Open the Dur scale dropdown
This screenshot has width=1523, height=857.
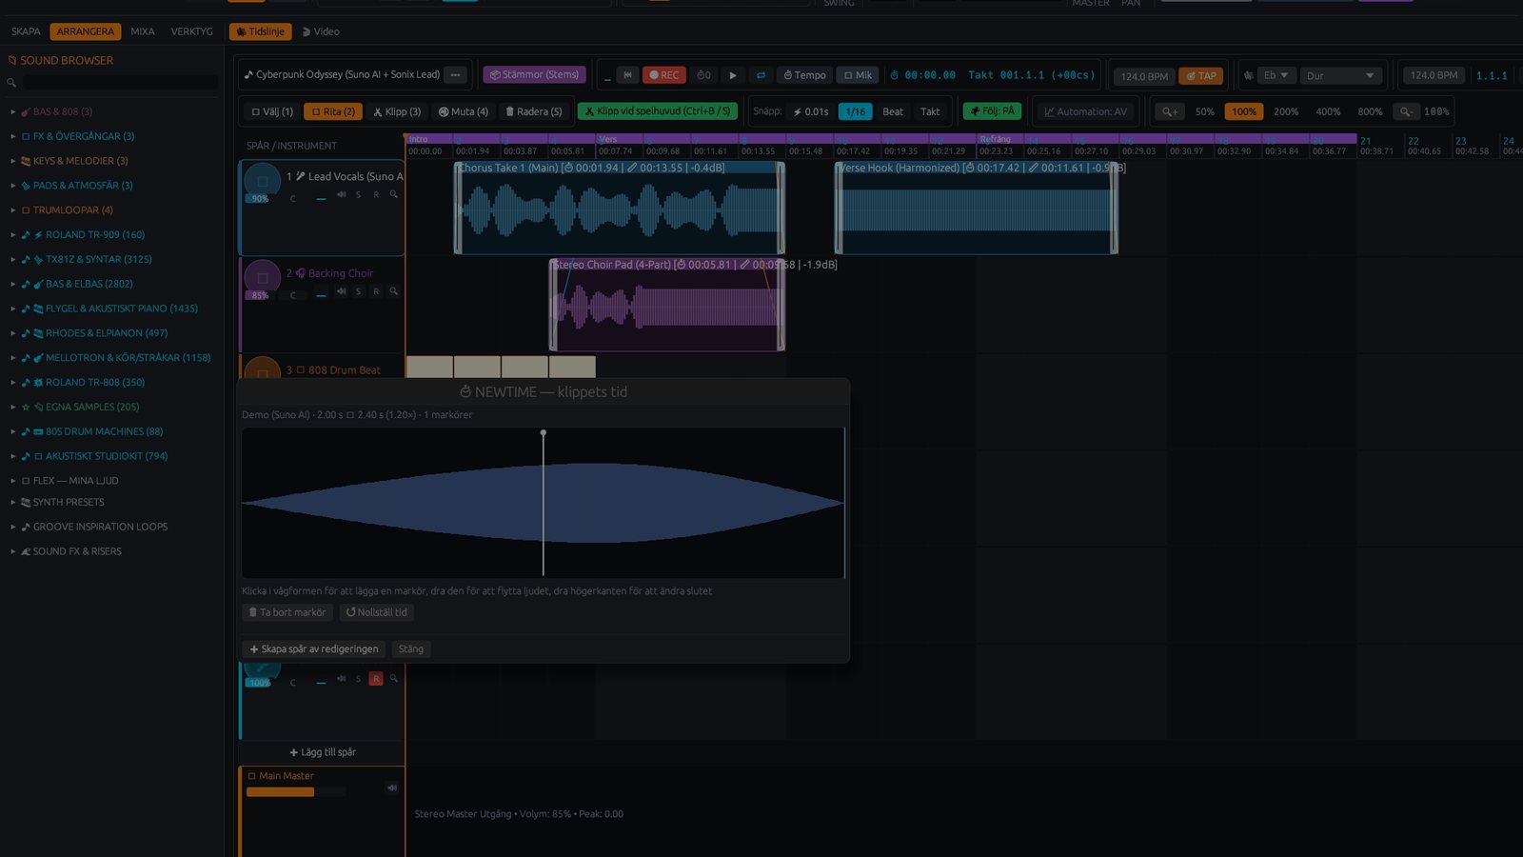[1341, 75]
